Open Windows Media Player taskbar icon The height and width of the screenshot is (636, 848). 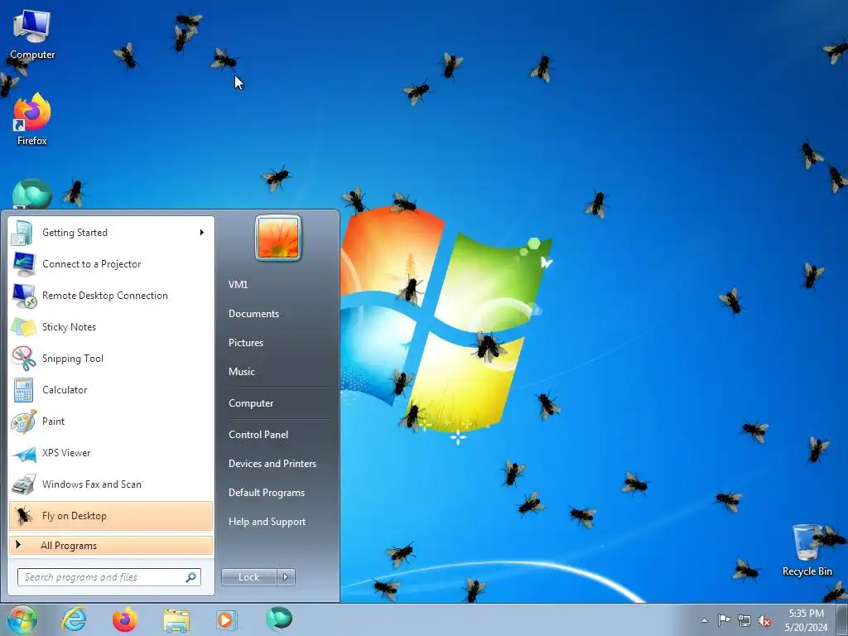226,619
